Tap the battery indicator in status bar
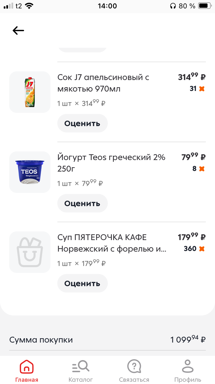 204,6
